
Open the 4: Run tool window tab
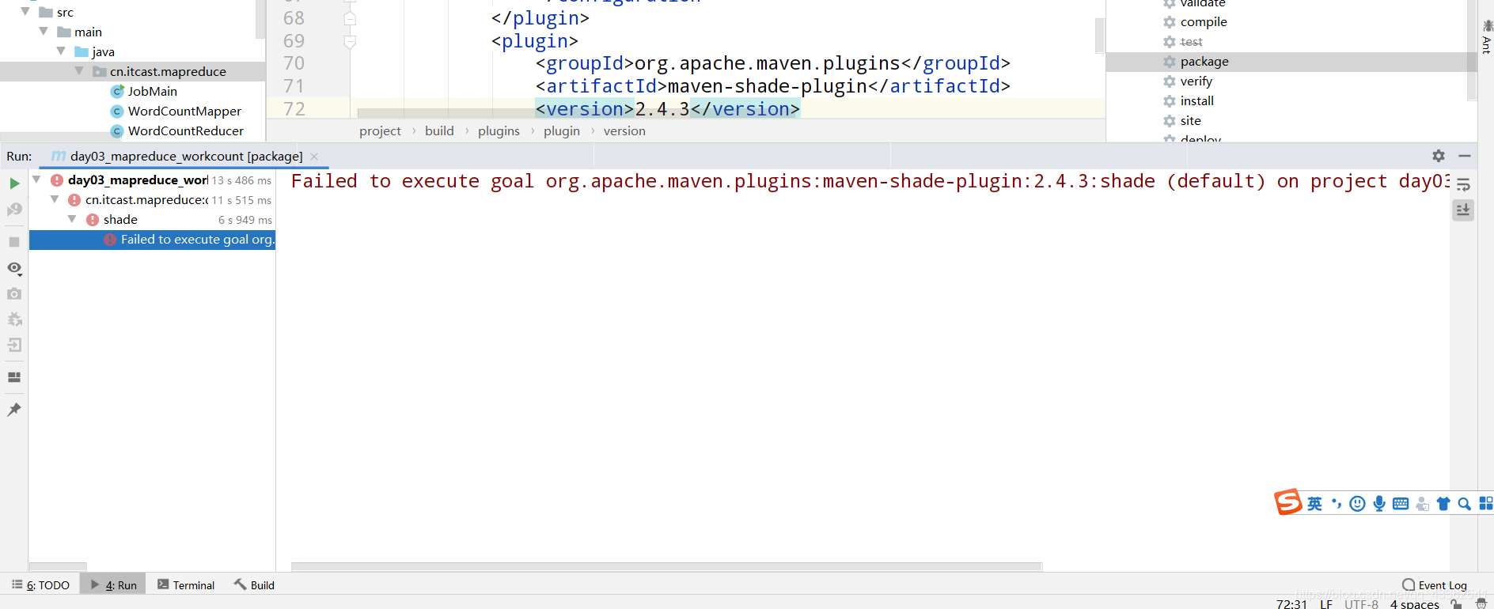[114, 585]
